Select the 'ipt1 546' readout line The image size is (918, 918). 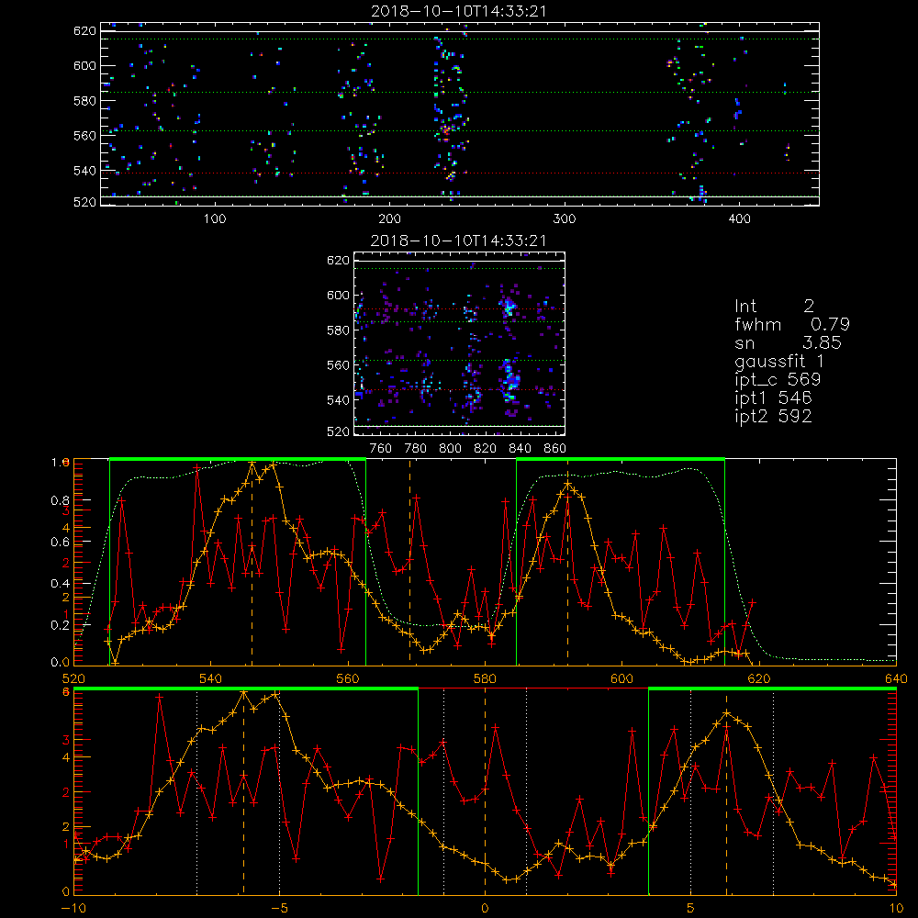[773, 398]
